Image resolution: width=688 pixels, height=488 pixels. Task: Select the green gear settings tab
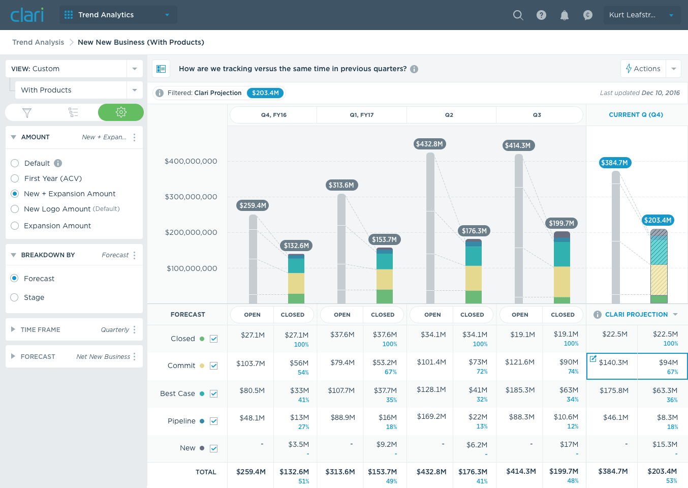121,112
